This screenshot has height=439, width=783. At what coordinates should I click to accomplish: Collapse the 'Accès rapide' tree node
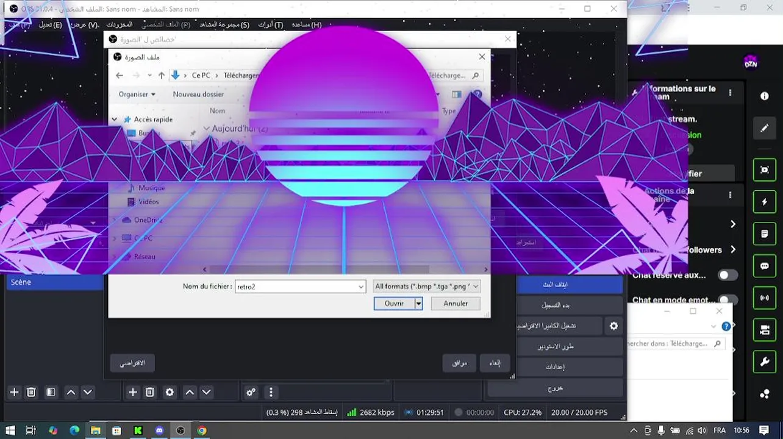coord(114,120)
